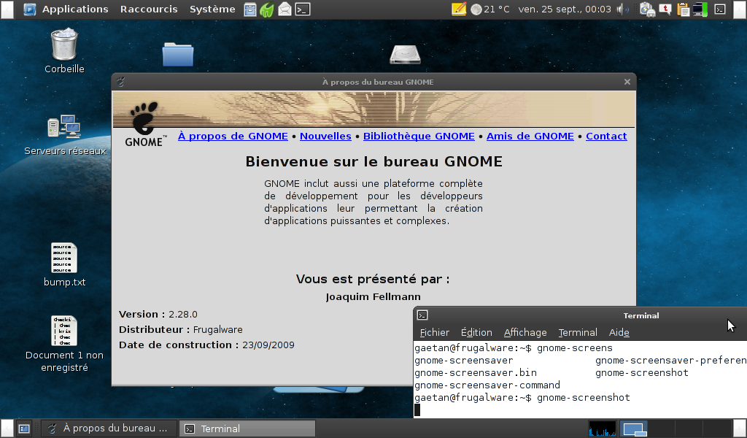Switch to À propos du bureau taskbar button
Viewport: 747px width, 438px height.
coord(109,429)
